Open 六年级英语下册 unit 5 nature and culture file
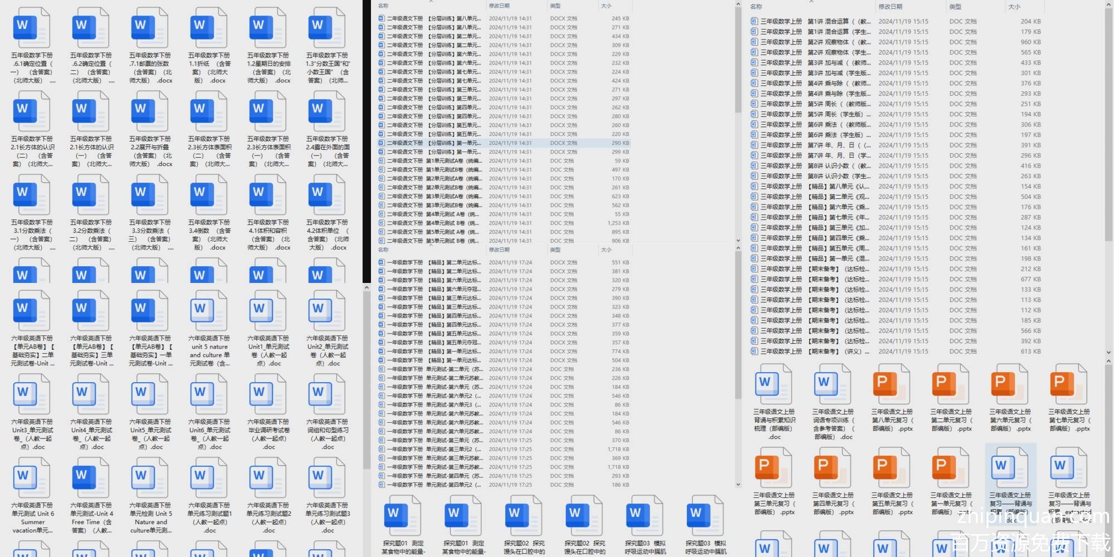The height and width of the screenshot is (557, 1114). coord(209,311)
